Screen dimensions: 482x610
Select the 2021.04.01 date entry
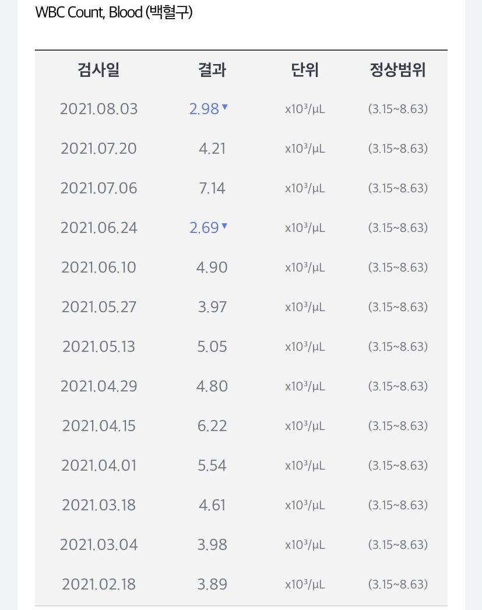tap(99, 466)
